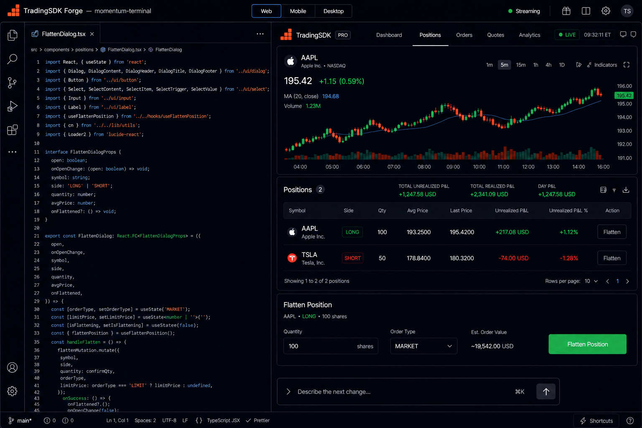Go to next positions page arrow
642x428 pixels.
627,281
